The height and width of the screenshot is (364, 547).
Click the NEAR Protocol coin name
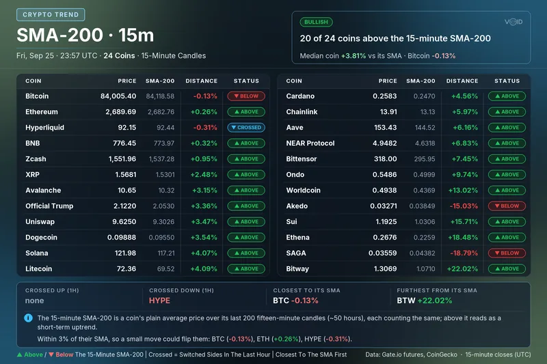coord(310,143)
